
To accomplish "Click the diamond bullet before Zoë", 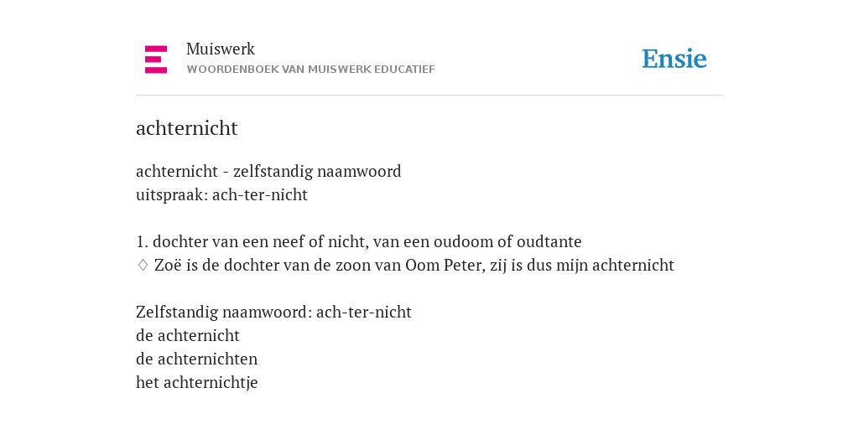I will point(143,266).
